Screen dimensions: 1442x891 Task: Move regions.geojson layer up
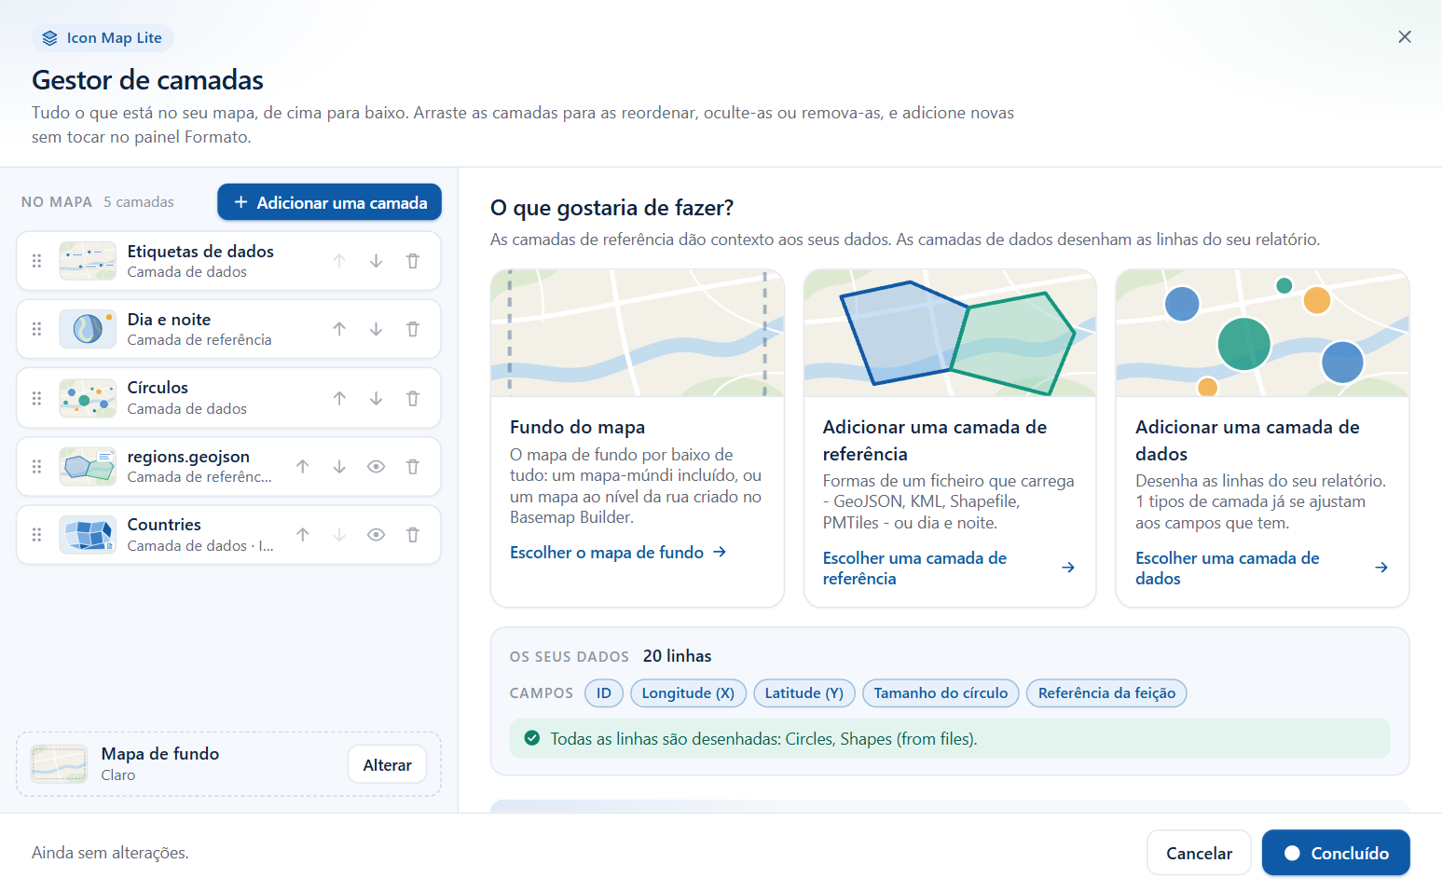[303, 466]
